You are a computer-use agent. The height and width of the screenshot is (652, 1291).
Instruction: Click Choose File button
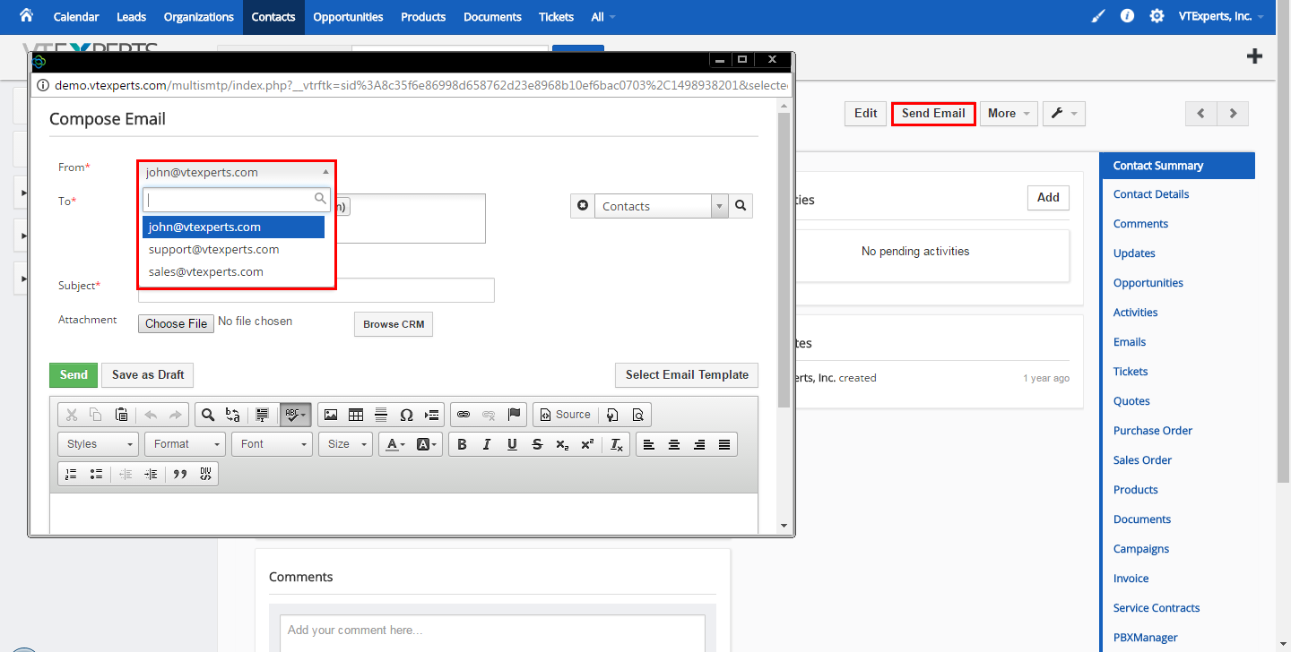coord(177,323)
